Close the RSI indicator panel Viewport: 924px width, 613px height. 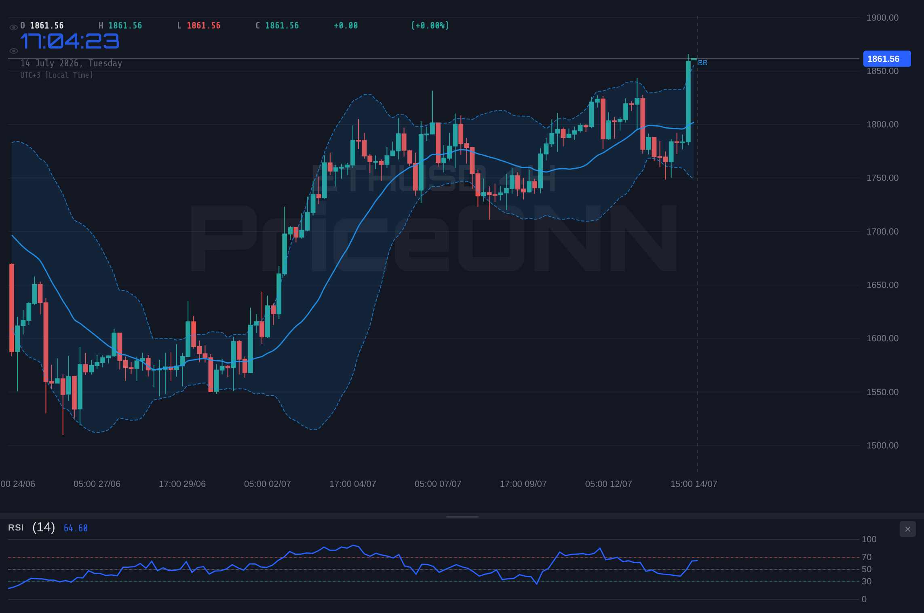(907, 529)
